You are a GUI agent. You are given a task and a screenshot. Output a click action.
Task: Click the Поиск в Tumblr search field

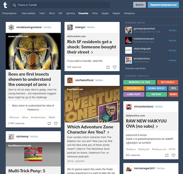(60, 5)
